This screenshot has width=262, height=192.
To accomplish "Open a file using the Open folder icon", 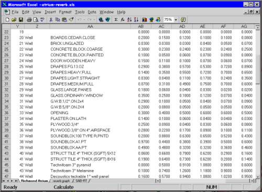I will pyautogui.click(x=14, y=20).
